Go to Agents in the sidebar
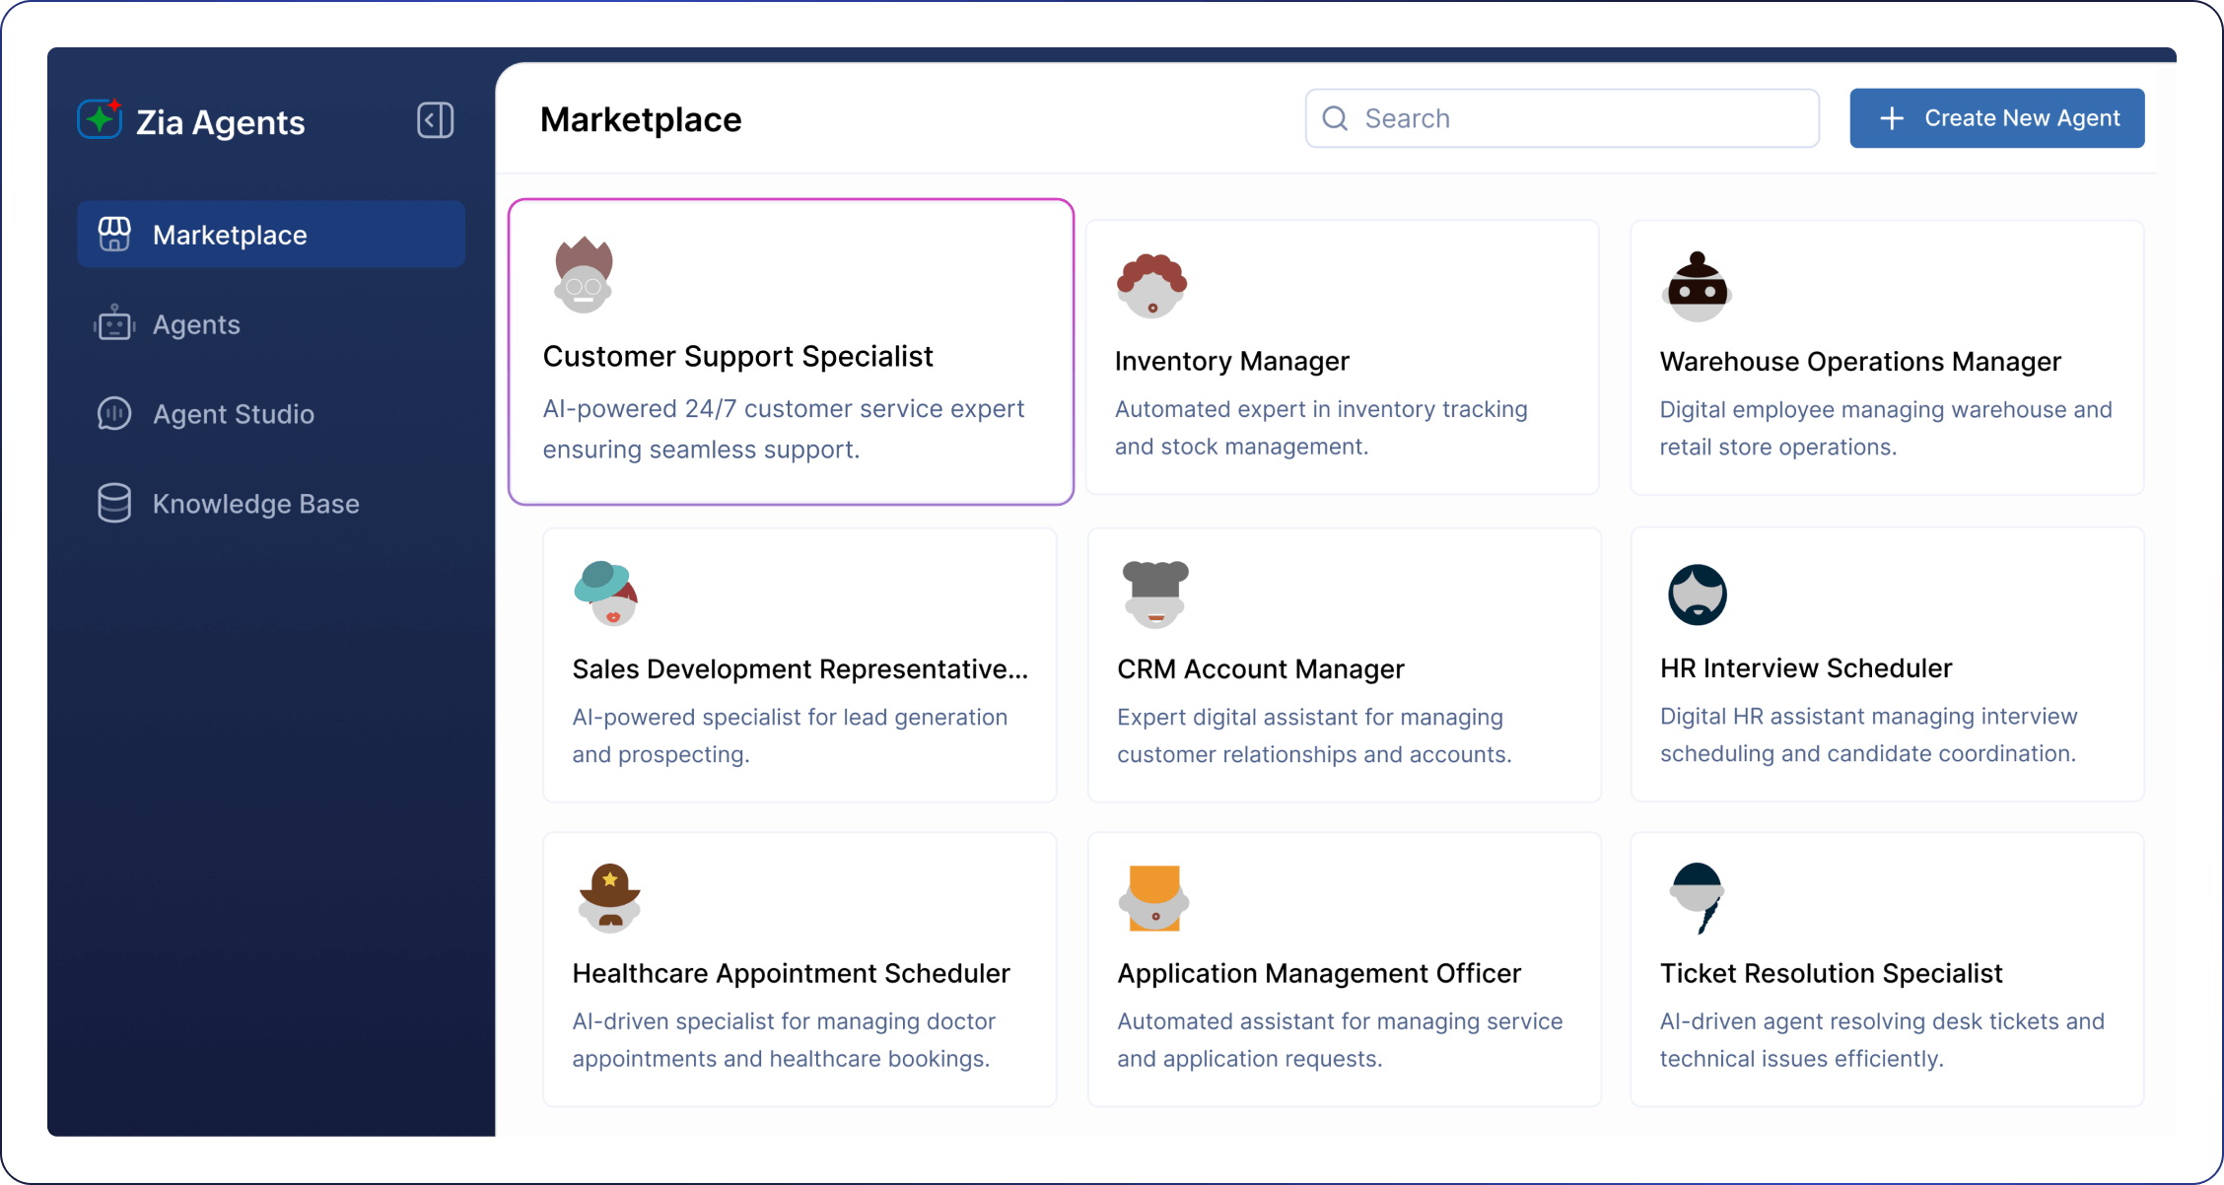This screenshot has height=1185, width=2224. click(x=195, y=324)
